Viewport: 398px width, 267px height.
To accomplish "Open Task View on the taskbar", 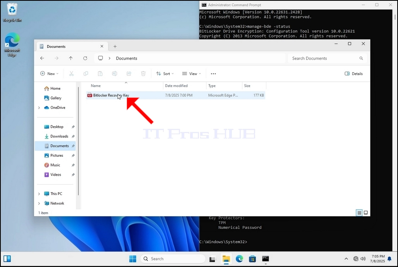I will click(x=212, y=258).
